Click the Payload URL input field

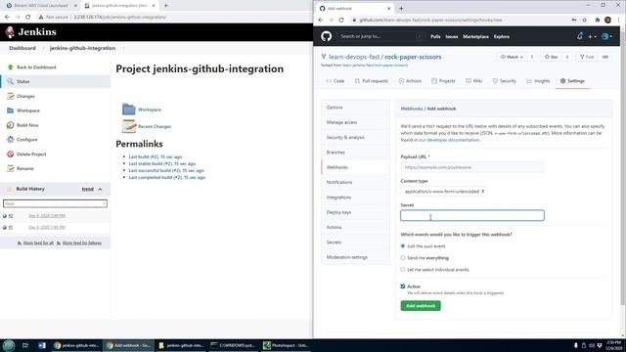click(471, 167)
